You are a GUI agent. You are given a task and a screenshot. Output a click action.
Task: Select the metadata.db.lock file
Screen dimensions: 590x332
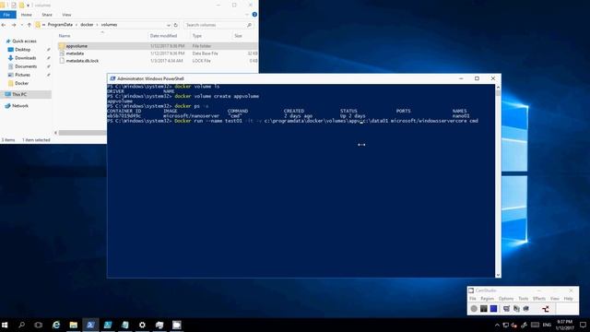82,61
